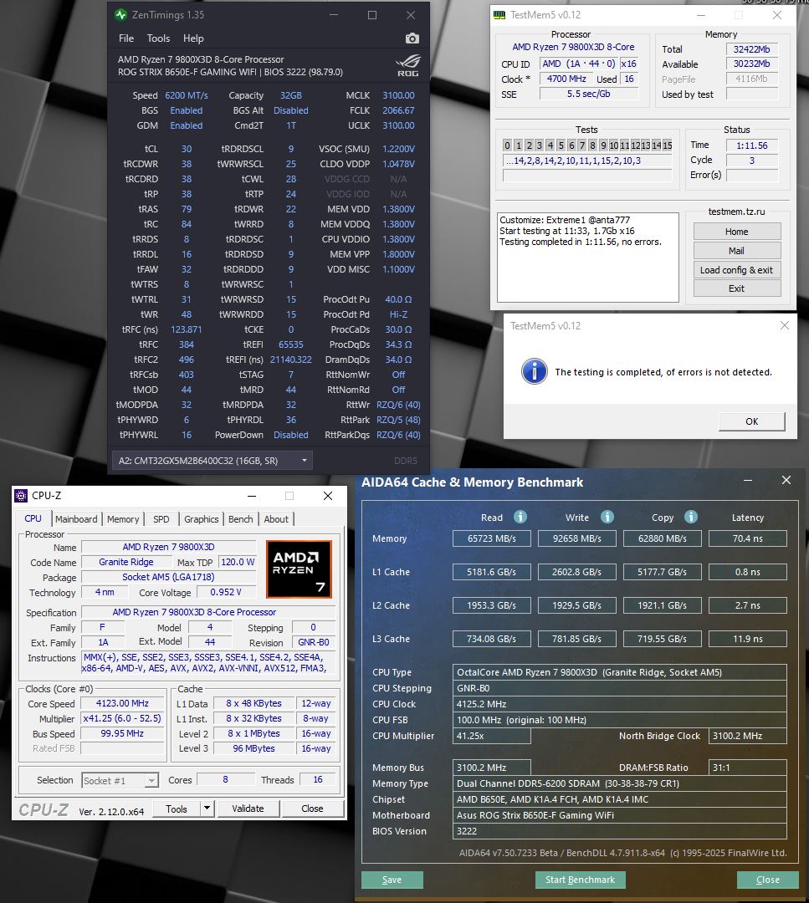Click the Max TDP 120.0 W value

pyautogui.click(x=238, y=562)
